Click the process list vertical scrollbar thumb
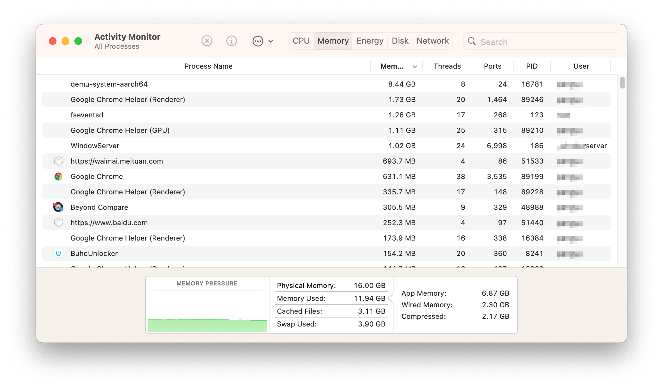The image size is (663, 390). coord(622,82)
